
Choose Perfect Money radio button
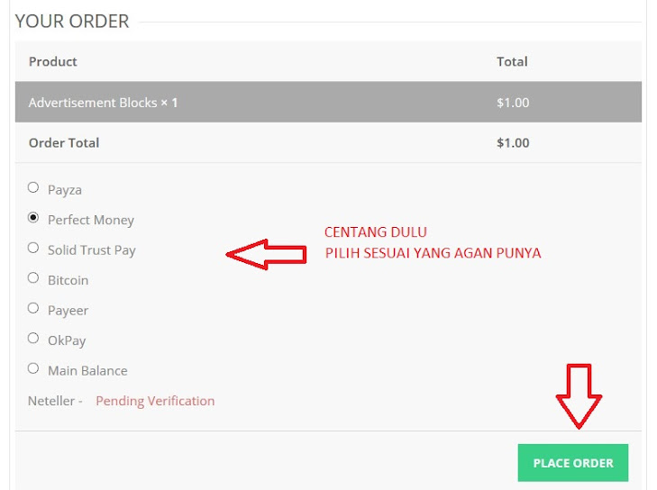33,217
